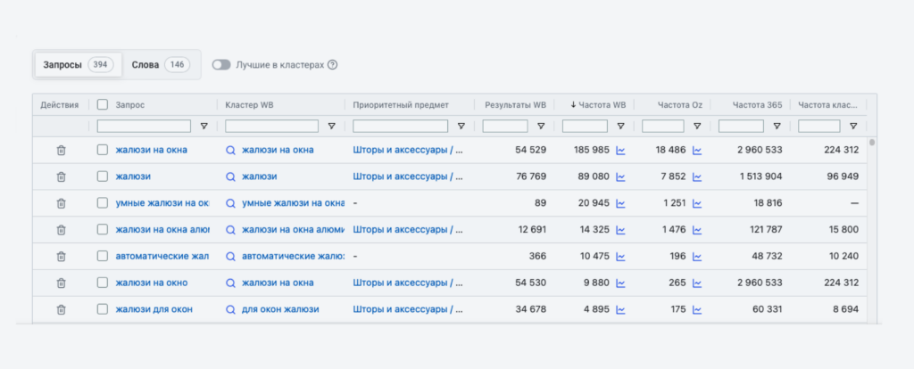Open the 'жалюзи на окно' query link
Viewport: 914px width, 369px height.
152,283
